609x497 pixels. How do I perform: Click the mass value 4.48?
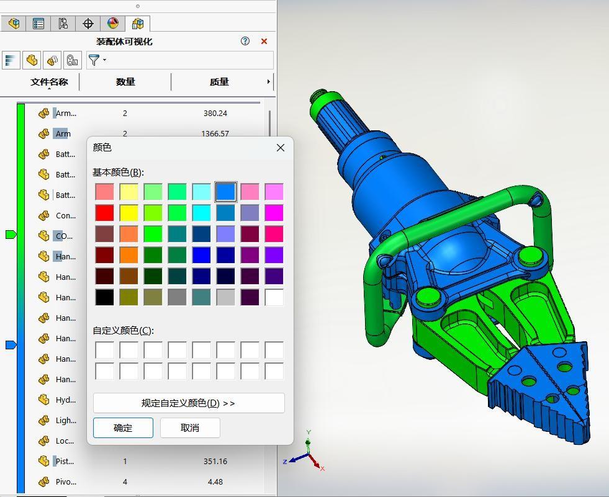[215, 482]
